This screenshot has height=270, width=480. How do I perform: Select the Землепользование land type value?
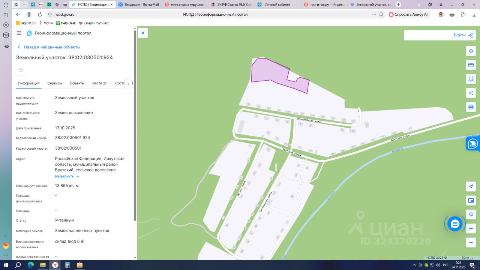click(74, 112)
